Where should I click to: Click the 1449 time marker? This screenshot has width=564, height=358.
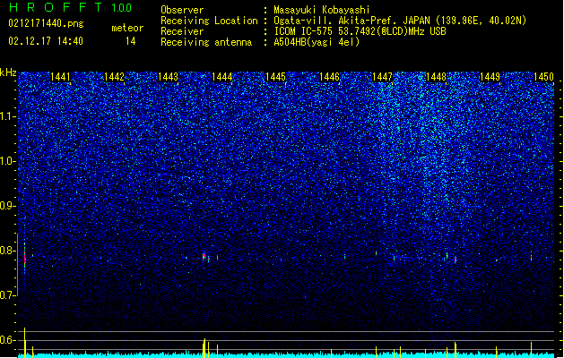[490, 77]
